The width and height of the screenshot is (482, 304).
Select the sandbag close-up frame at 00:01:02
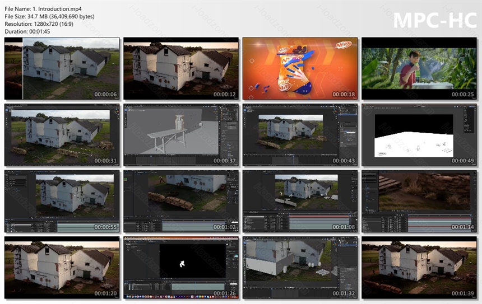pyautogui.click(x=181, y=201)
